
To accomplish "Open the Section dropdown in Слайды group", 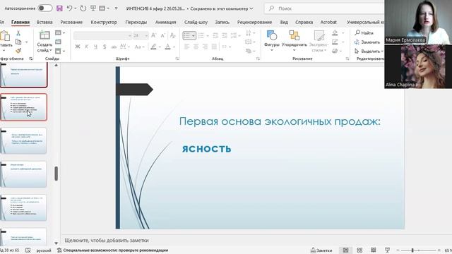I will 60,51.
